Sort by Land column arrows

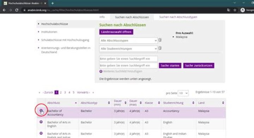(x=223, y=103)
